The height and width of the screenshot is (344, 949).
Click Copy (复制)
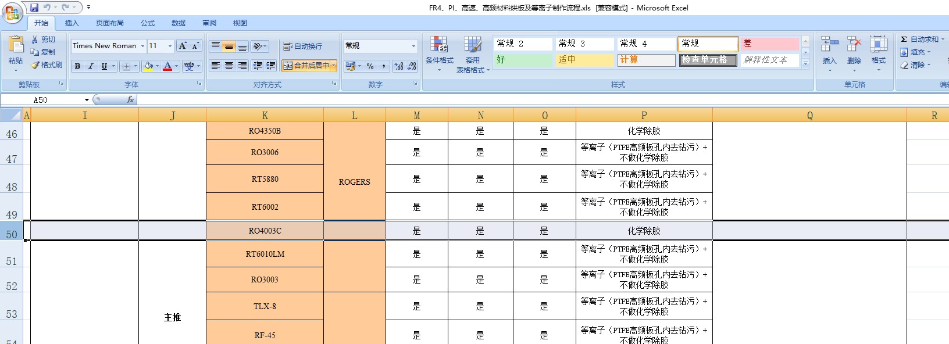(x=44, y=52)
